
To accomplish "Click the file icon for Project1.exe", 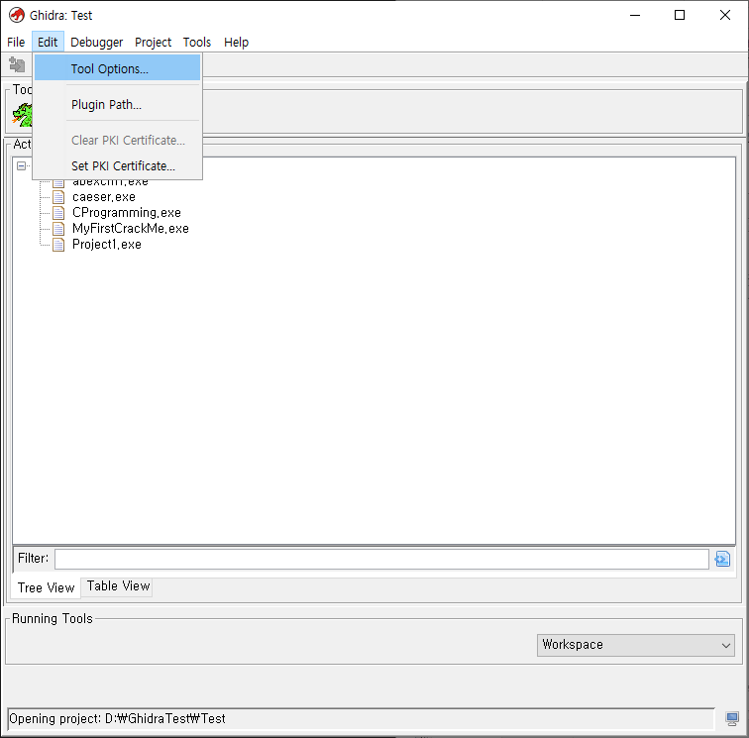I will click(x=58, y=244).
